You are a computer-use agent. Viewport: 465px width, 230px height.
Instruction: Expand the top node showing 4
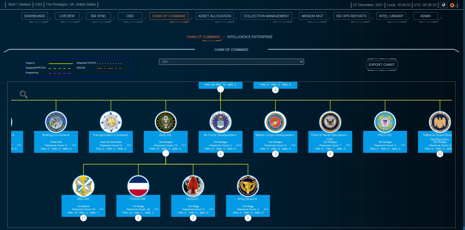(x=275, y=90)
